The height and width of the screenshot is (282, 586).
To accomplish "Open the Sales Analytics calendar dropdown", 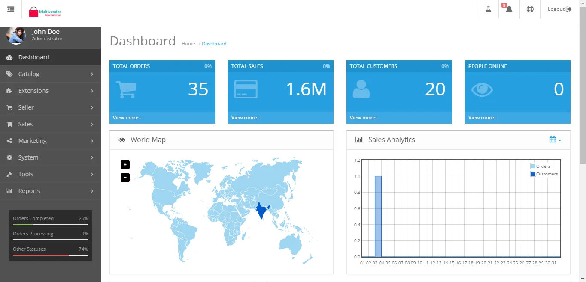I will coord(555,140).
